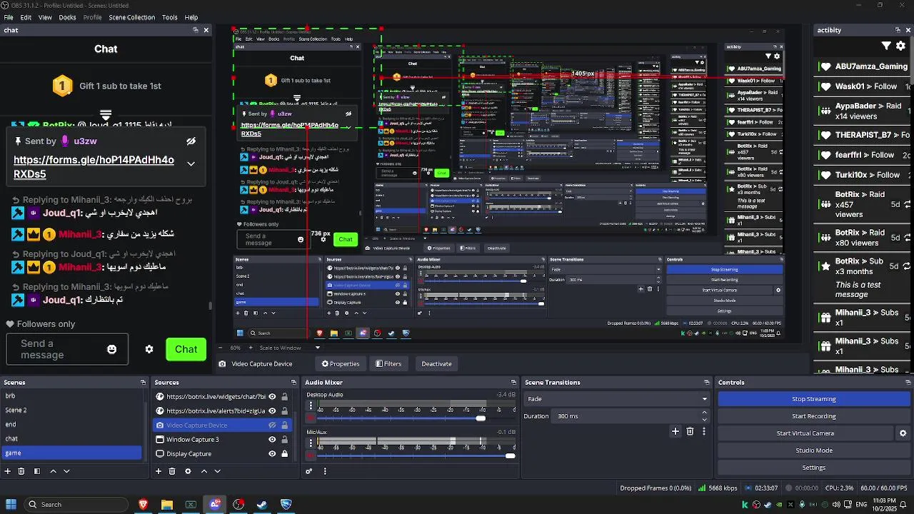The height and width of the screenshot is (514, 914).
Task: Open the Tools menu
Action: click(x=170, y=17)
